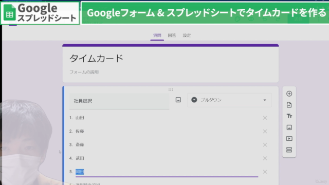Screen dimensions: 329x185
Task: Import questions using the side toolbar icon
Action: 289,105
